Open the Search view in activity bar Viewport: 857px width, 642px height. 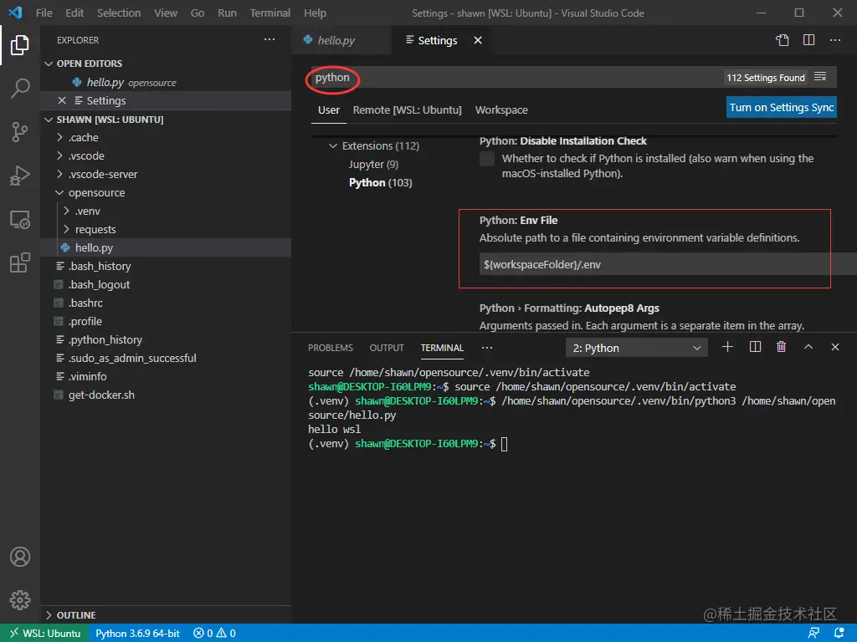[x=20, y=88]
